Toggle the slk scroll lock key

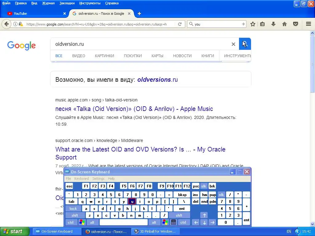pyautogui.click(x=204, y=186)
